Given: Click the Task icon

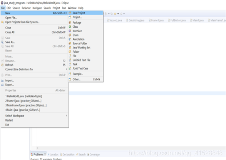Looking at the screenshot, I should [70, 64].
